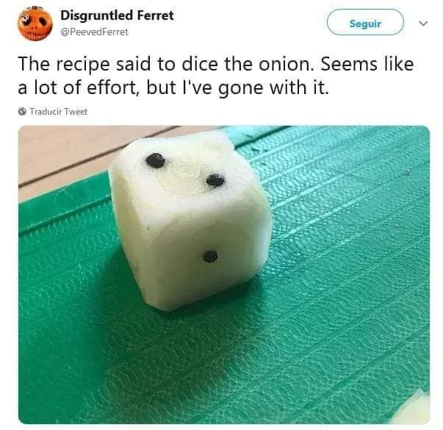Image resolution: width=443 pixels, height=430 pixels.
Task: Open Disgruntled Ferret's pumpkin avatar
Action: click(35, 24)
